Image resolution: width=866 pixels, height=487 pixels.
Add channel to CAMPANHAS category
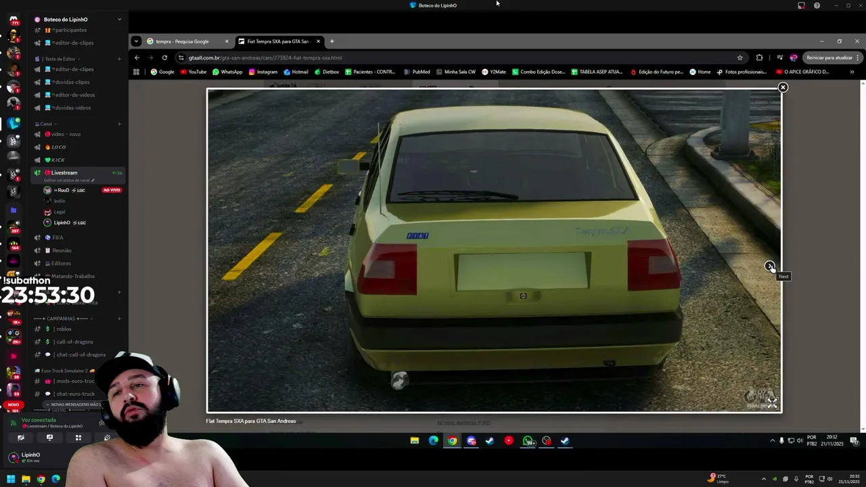[119, 319]
